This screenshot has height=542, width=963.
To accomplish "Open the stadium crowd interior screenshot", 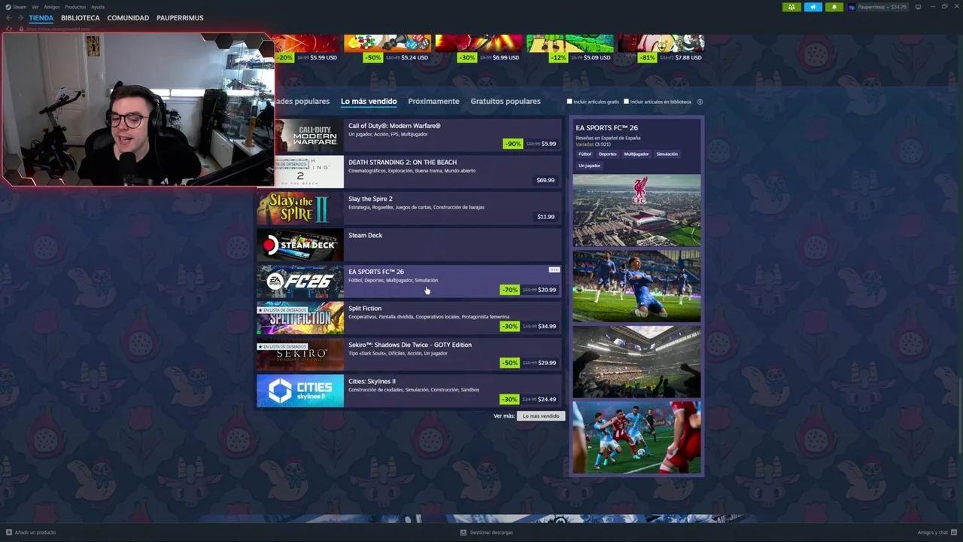I will [636, 361].
